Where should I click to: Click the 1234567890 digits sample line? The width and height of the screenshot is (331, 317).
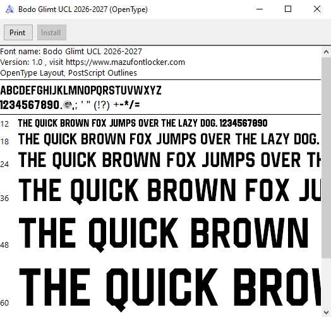tap(70, 105)
